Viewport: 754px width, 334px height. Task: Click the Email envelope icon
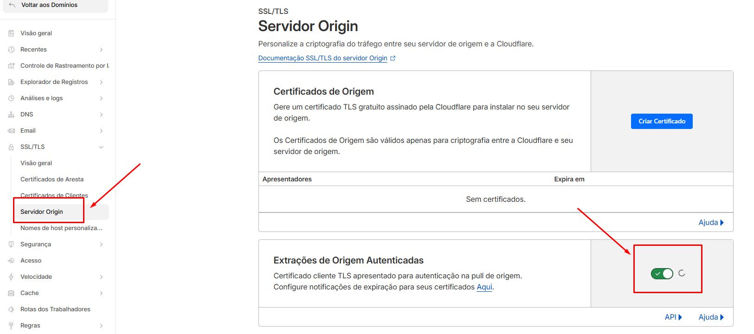click(x=11, y=131)
